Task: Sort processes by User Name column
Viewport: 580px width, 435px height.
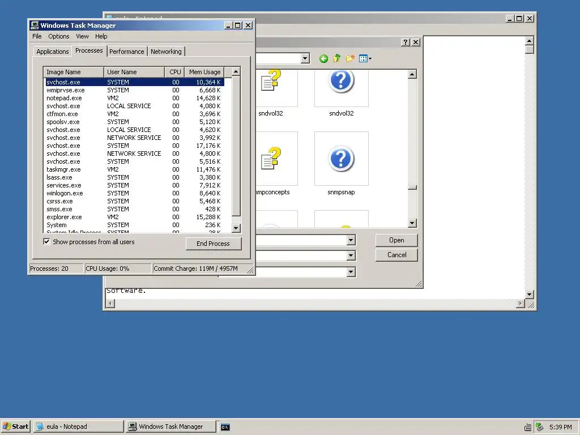Action: pyautogui.click(x=134, y=72)
